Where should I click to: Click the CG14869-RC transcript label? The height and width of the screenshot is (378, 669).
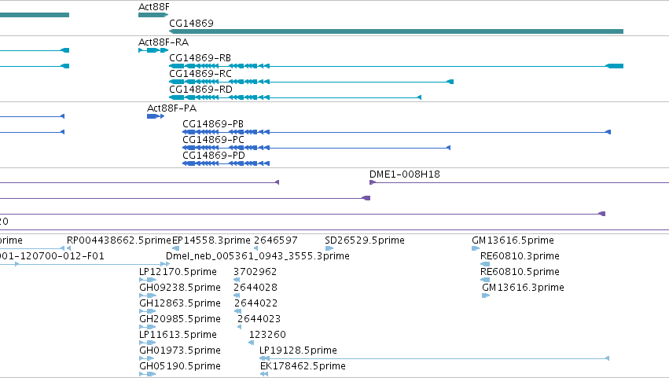(200, 73)
